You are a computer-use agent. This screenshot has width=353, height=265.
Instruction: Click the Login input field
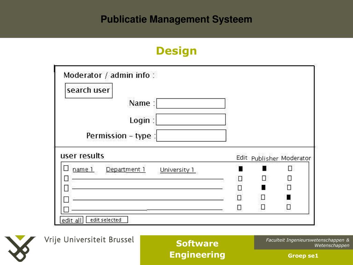[191, 120]
